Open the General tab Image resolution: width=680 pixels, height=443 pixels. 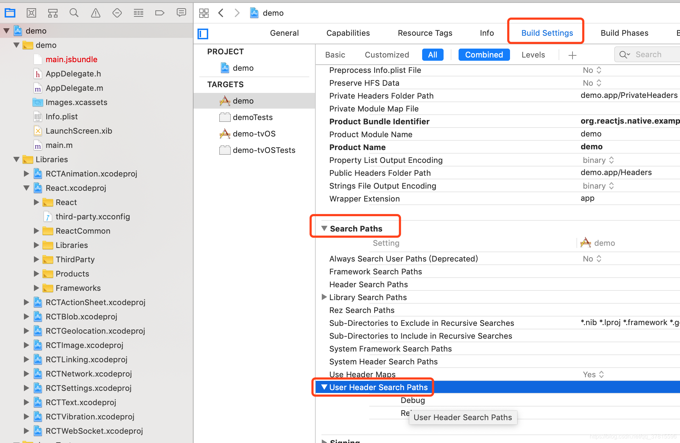pyautogui.click(x=284, y=33)
